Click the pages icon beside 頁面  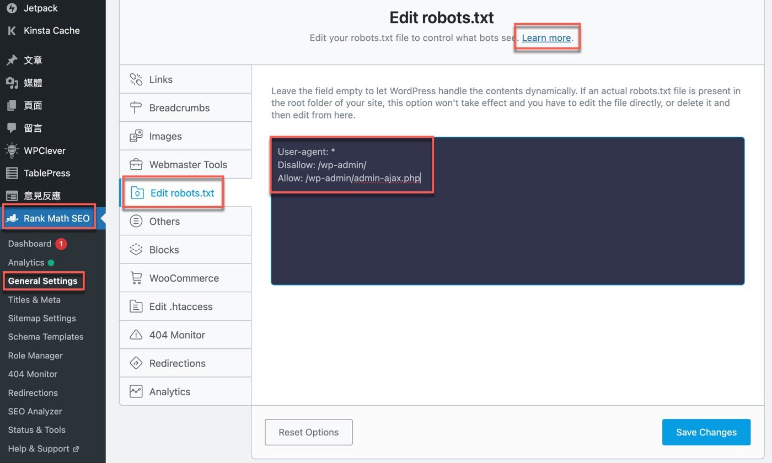(x=12, y=105)
